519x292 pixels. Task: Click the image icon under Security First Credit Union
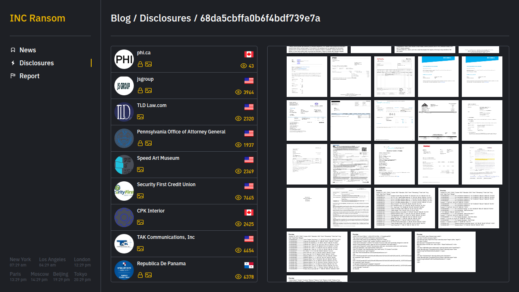pyautogui.click(x=140, y=196)
